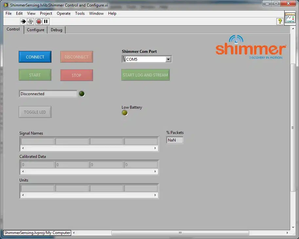Screen dimensions: 299x239
Task: Click the Shimmer Com Port label
Action: pyautogui.click(x=139, y=52)
